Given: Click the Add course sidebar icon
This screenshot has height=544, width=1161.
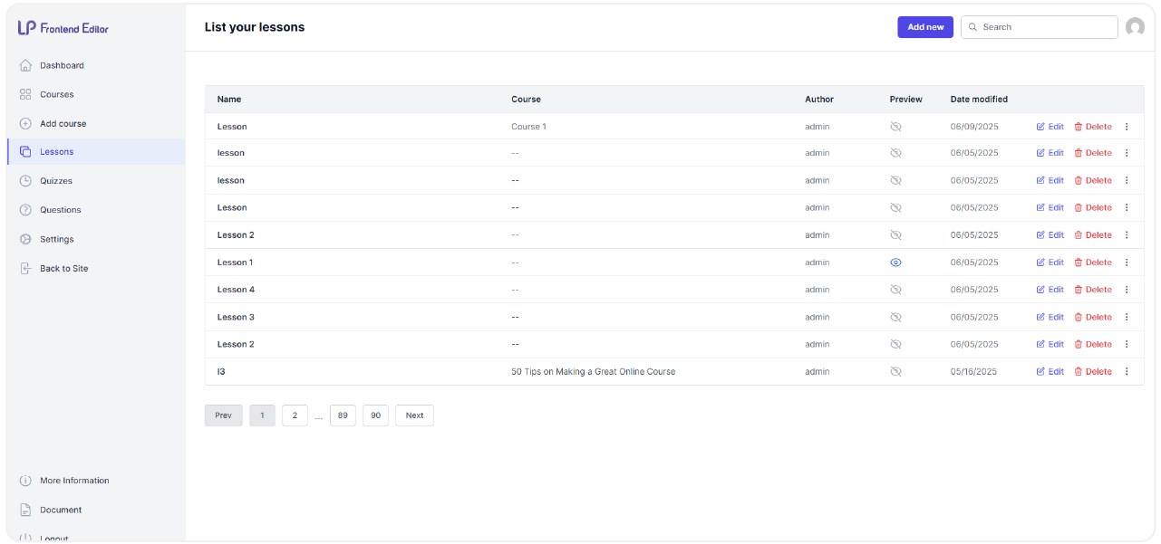Looking at the screenshot, I should (x=24, y=123).
